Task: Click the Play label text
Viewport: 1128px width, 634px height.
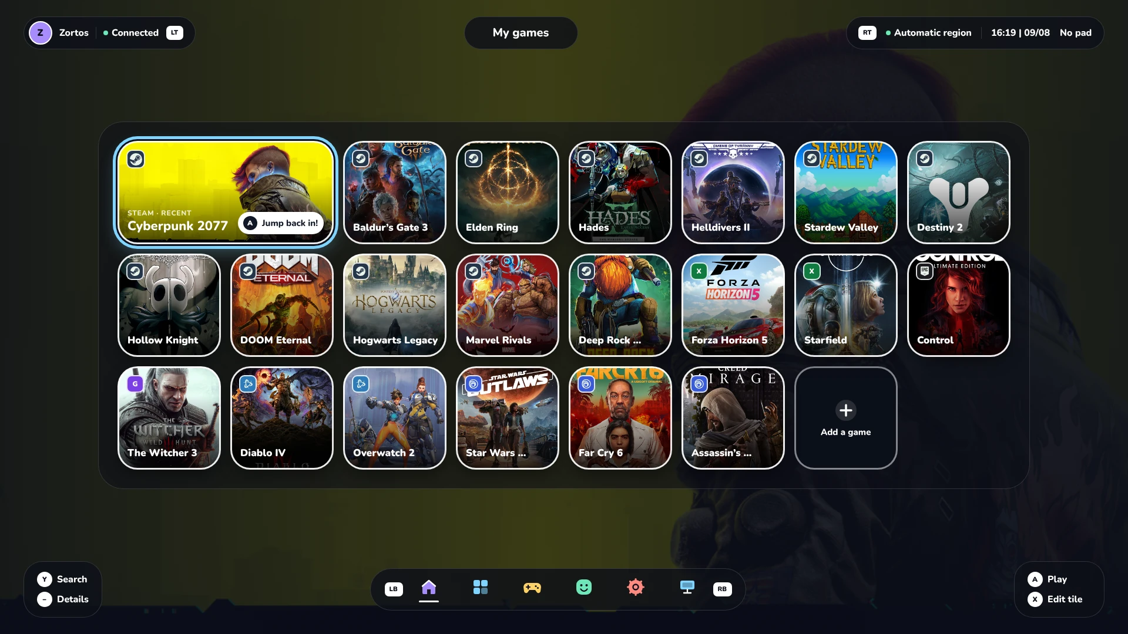Action: 1057,579
